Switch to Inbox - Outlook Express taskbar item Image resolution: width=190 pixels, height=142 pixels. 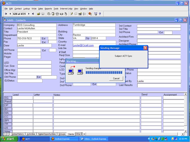point(93,139)
